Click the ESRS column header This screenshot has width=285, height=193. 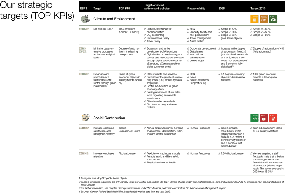pos(84,8)
